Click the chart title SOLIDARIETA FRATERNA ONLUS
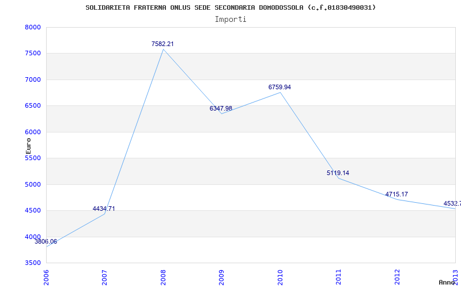This screenshot has height=288, width=461. 231,7
